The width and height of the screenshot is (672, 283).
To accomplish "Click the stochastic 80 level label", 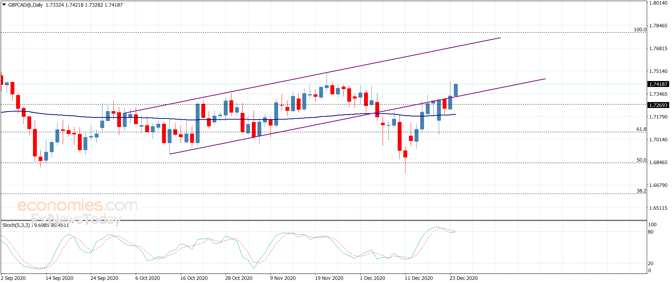I will coord(651,232).
